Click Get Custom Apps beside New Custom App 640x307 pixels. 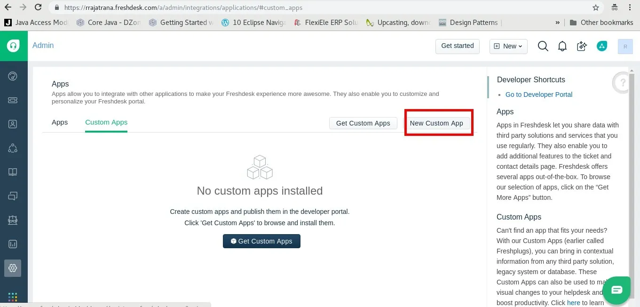click(x=363, y=123)
